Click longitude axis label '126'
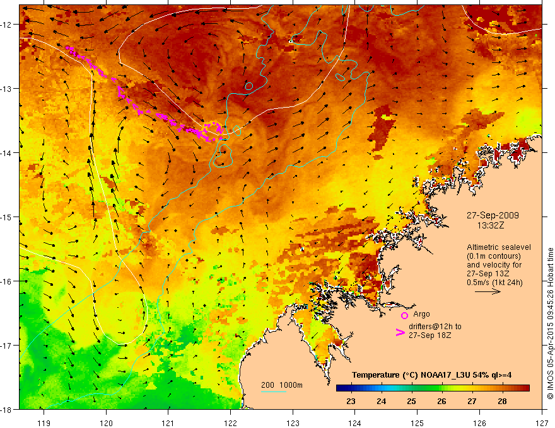The width and height of the screenshot is (555, 428). pos(479,423)
